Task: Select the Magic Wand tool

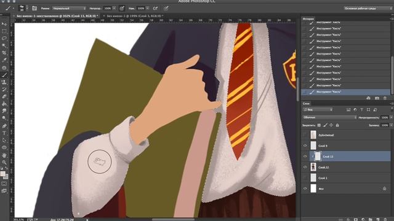Action: click(4, 45)
